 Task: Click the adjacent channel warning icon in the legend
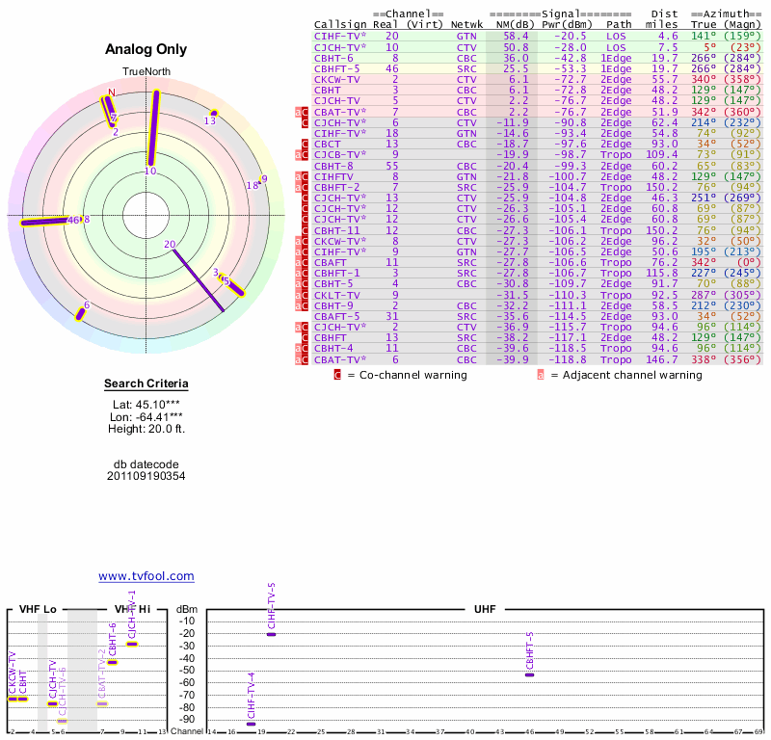541,375
